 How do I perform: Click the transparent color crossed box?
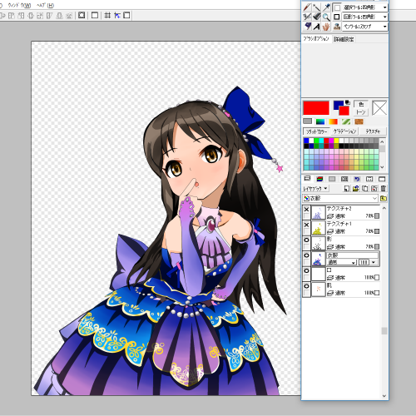tap(379, 107)
